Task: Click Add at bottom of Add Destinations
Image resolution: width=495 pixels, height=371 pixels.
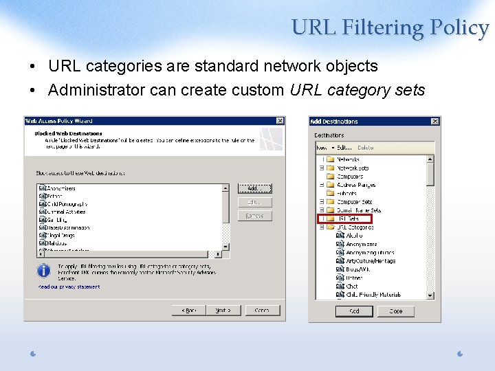Action: click(x=354, y=311)
